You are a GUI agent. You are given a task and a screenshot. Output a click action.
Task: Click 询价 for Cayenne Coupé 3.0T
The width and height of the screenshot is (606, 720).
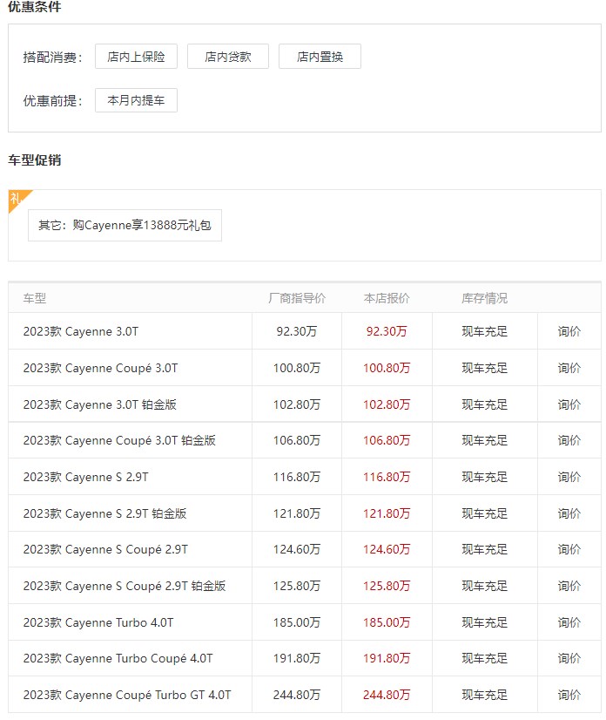pyautogui.click(x=569, y=368)
